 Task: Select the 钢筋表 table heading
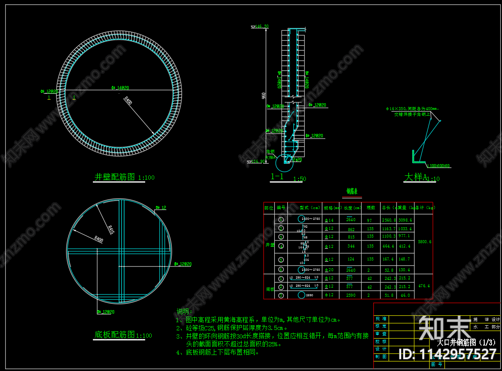click(352, 191)
